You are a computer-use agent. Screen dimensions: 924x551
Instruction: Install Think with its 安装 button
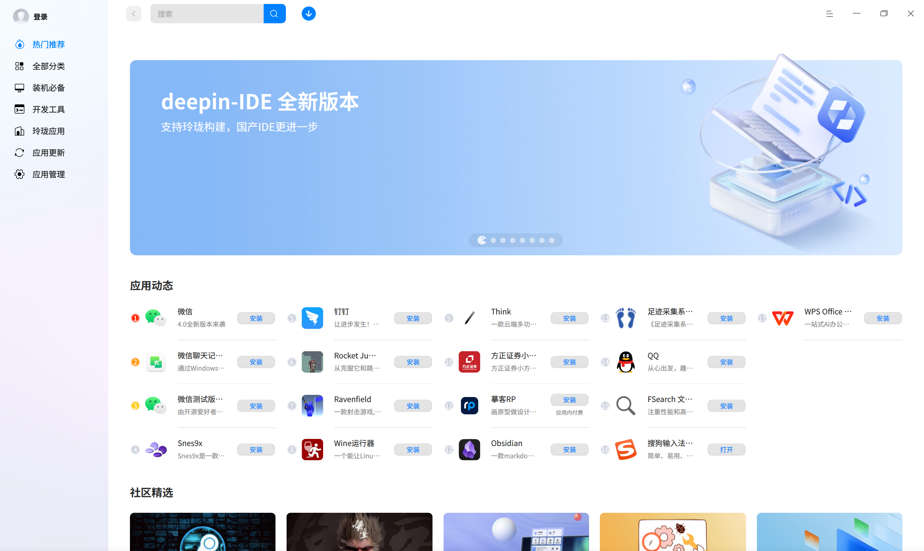(569, 318)
